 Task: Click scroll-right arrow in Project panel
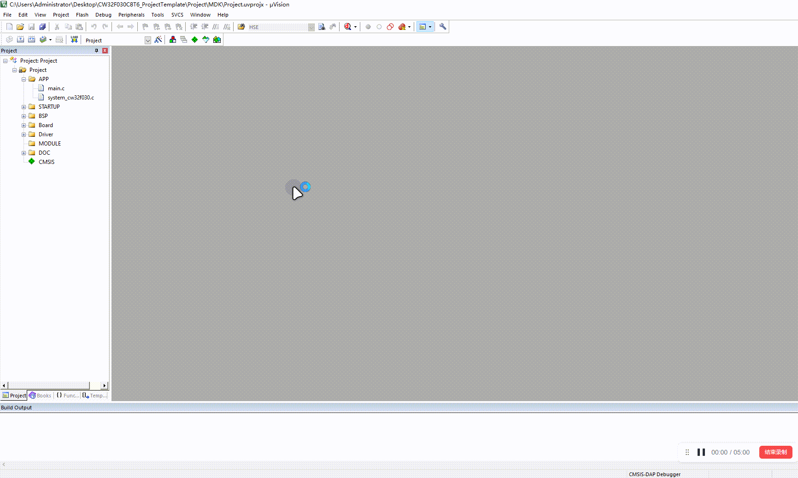point(105,385)
